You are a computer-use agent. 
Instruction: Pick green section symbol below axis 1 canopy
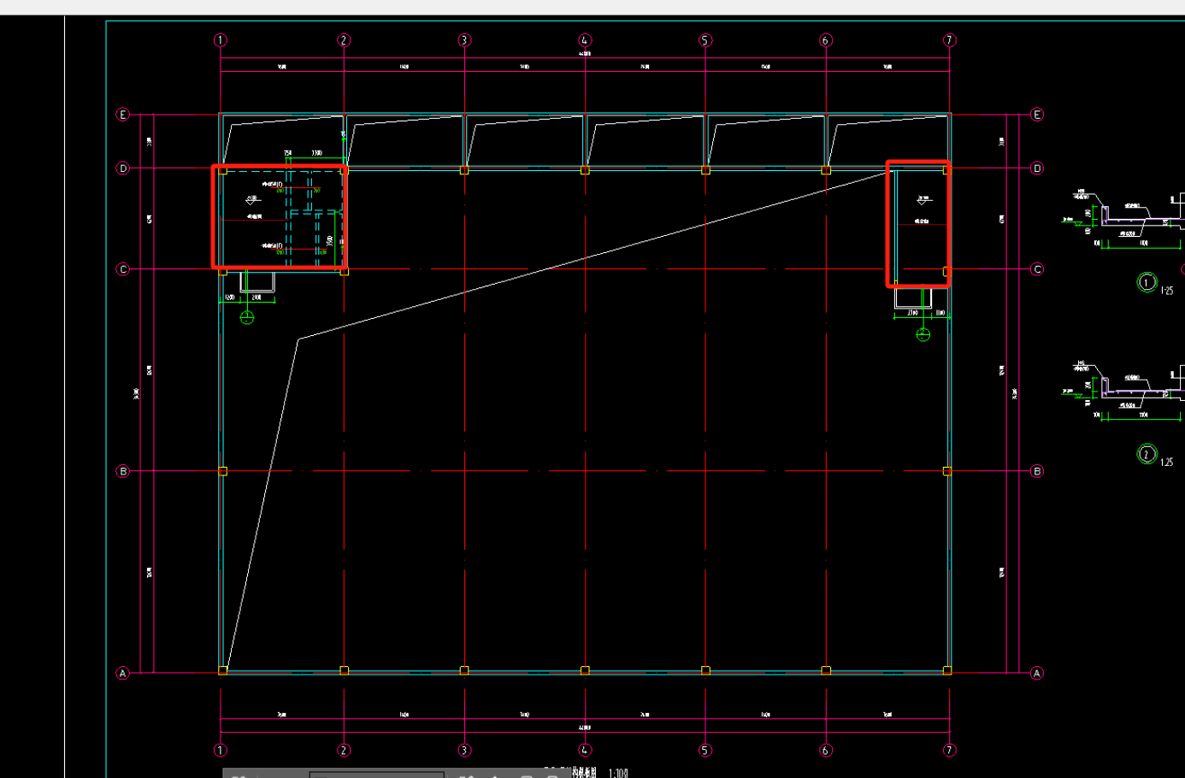[x=247, y=318]
